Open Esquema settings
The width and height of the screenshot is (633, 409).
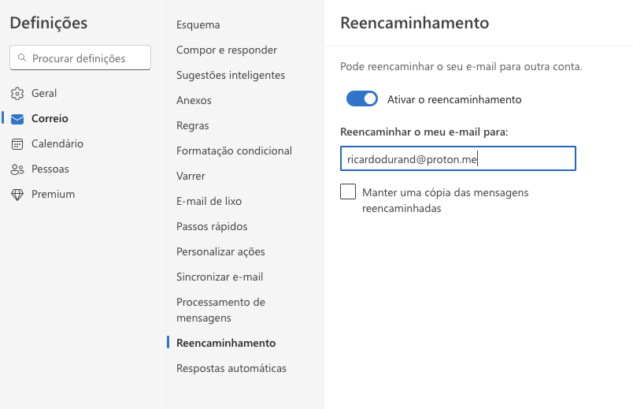point(198,24)
